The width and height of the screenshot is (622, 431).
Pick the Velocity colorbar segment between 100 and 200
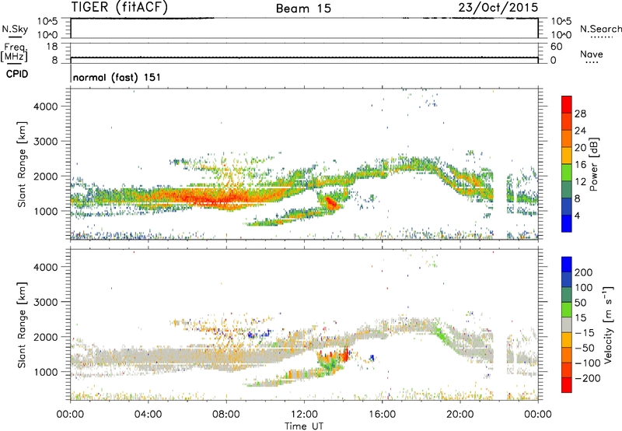(x=567, y=279)
